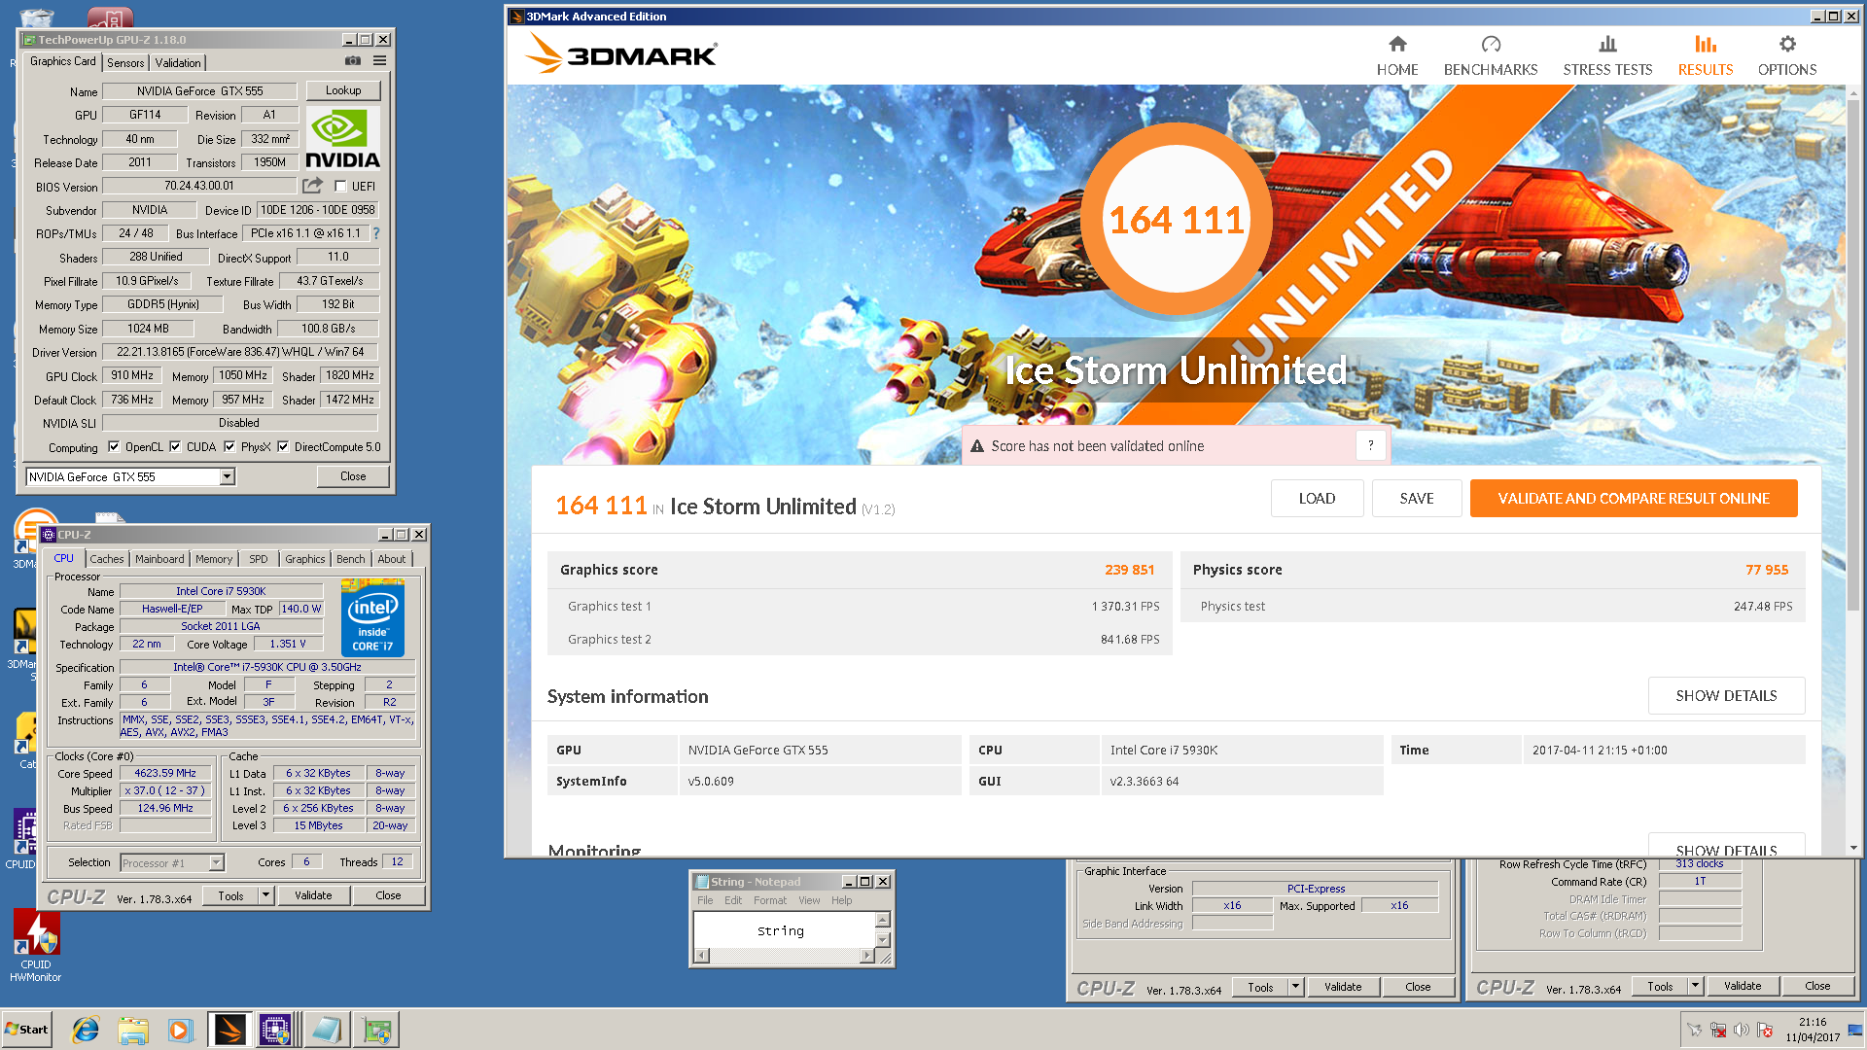Switch to Mainboard tab in CPU-Z
1867x1050 pixels.
159,559
